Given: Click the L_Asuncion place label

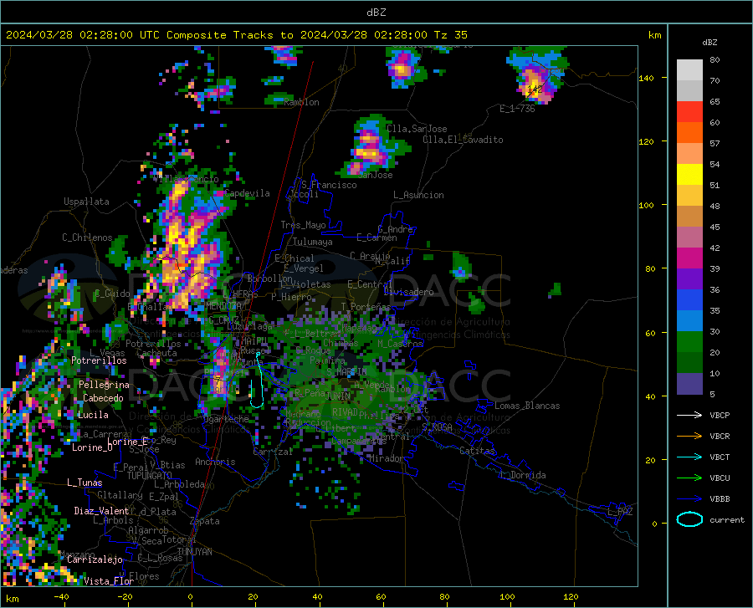Looking at the screenshot, I should (418, 195).
